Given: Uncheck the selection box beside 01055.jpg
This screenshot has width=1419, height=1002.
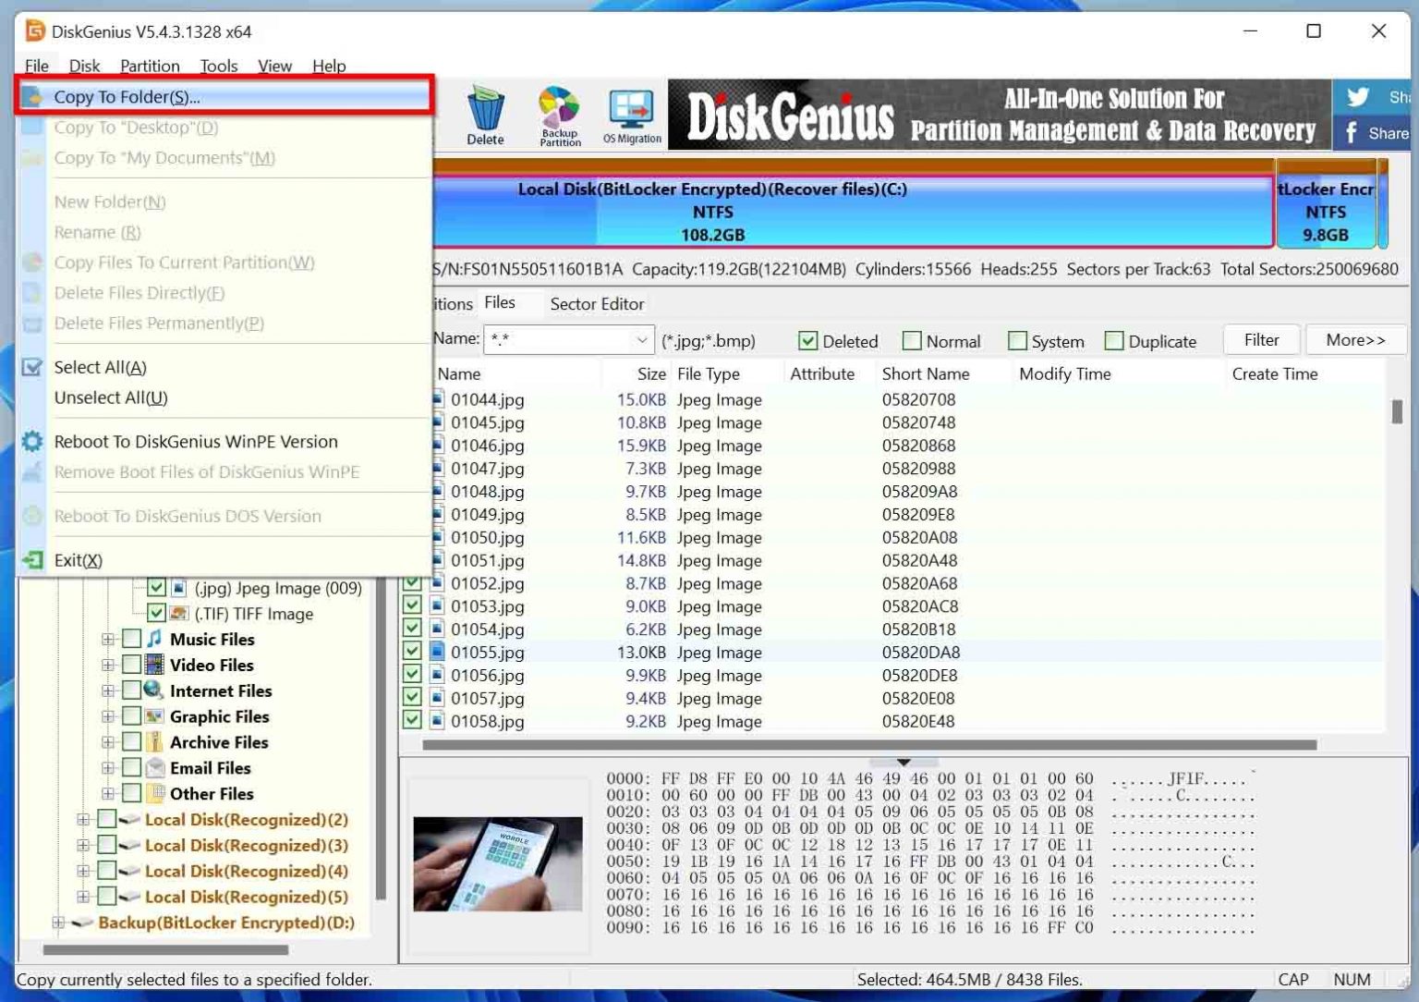Looking at the screenshot, I should click(x=411, y=651).
